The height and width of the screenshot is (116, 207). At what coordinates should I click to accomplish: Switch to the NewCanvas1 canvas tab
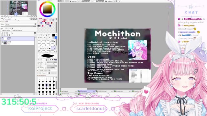click(x=123, y=91)
